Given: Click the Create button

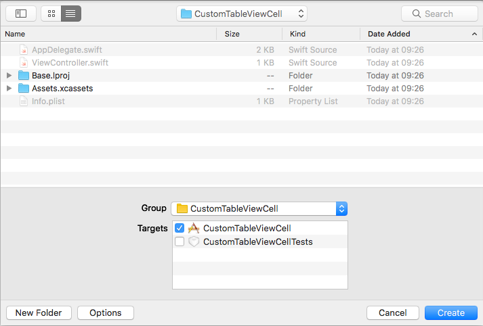Looking at the screenshot, I should tap(451, 312).
